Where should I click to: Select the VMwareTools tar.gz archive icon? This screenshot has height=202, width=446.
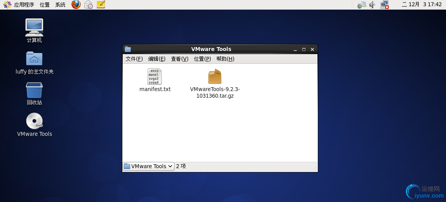[x=215, y=76]
